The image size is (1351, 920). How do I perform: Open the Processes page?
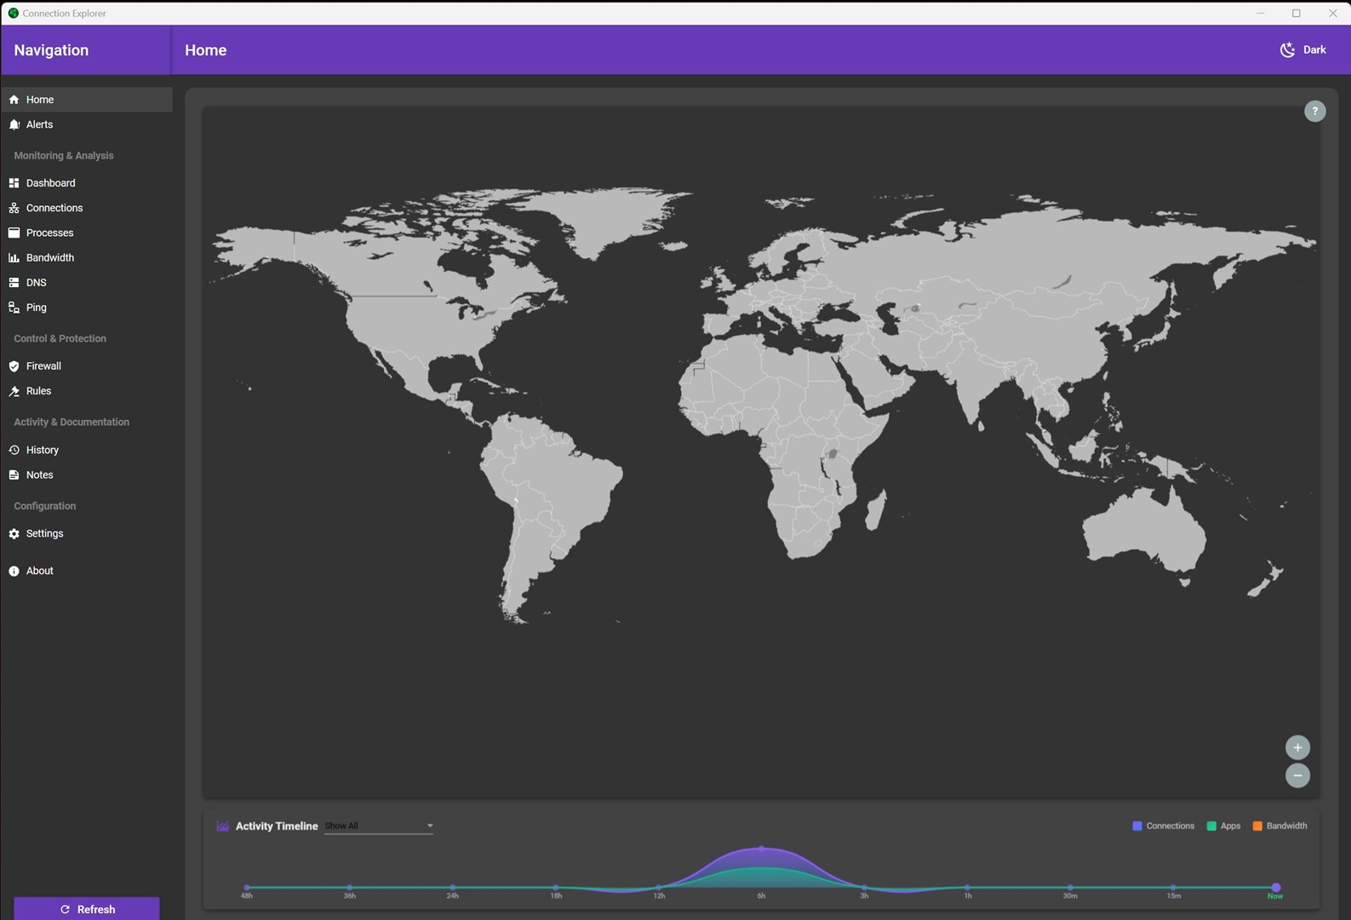[49, 233]
